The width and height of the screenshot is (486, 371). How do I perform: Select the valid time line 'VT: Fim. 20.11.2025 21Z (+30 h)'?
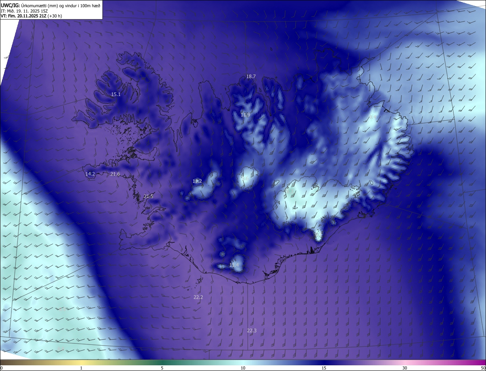click(x=31, y=16)
